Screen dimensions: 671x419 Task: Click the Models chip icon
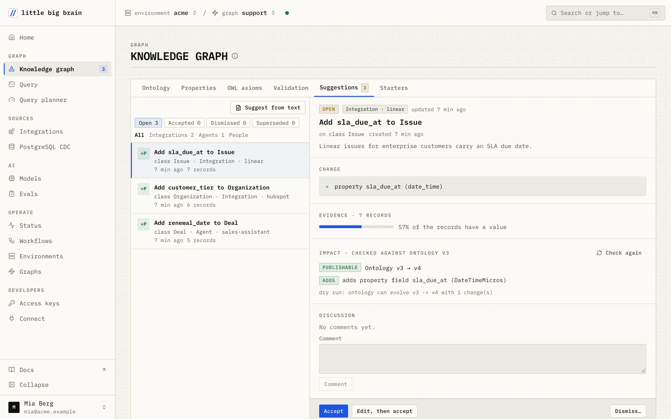[11, 178]
